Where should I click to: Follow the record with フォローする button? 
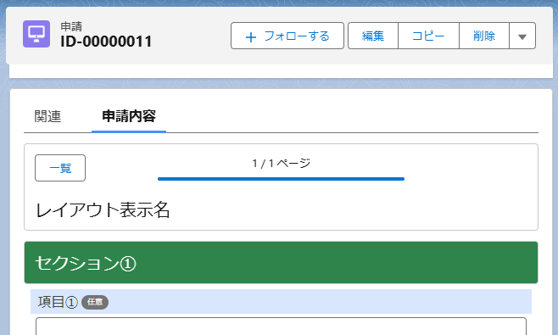click(287, 36)
